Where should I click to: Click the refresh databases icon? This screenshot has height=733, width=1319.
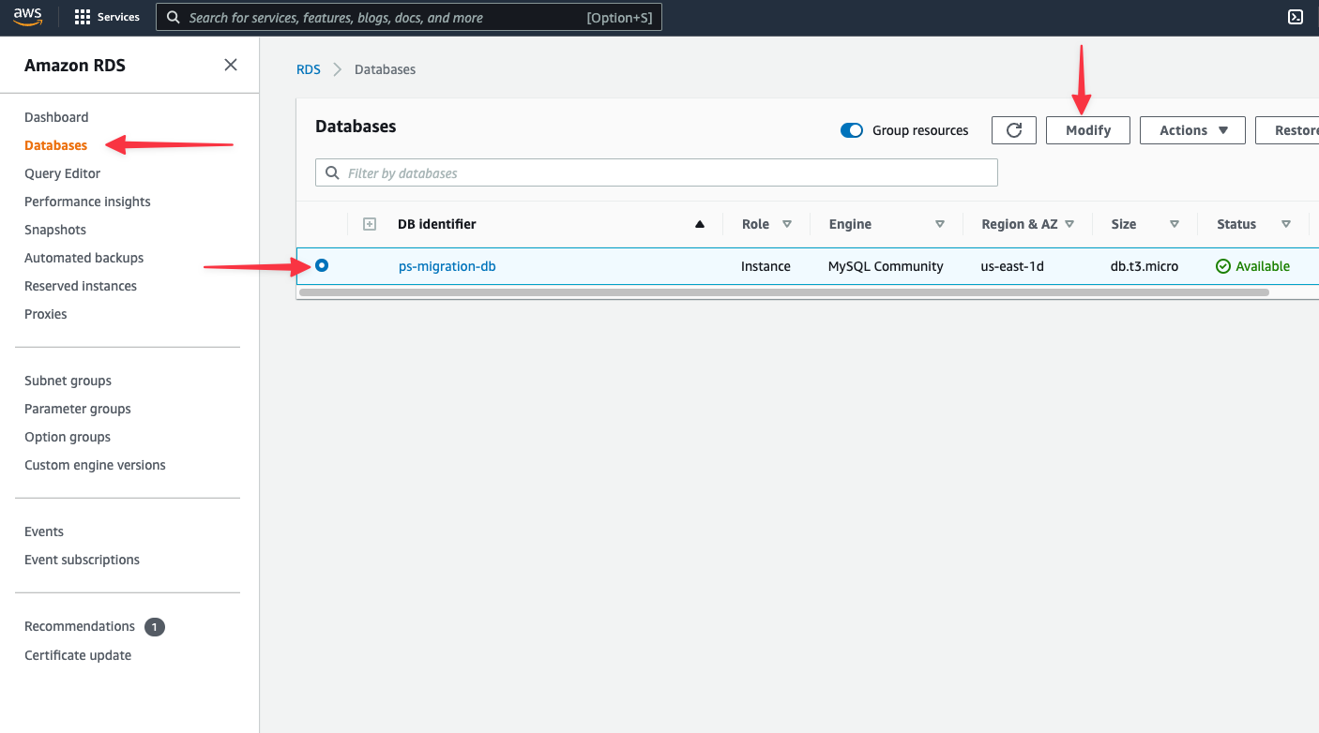1013,129
